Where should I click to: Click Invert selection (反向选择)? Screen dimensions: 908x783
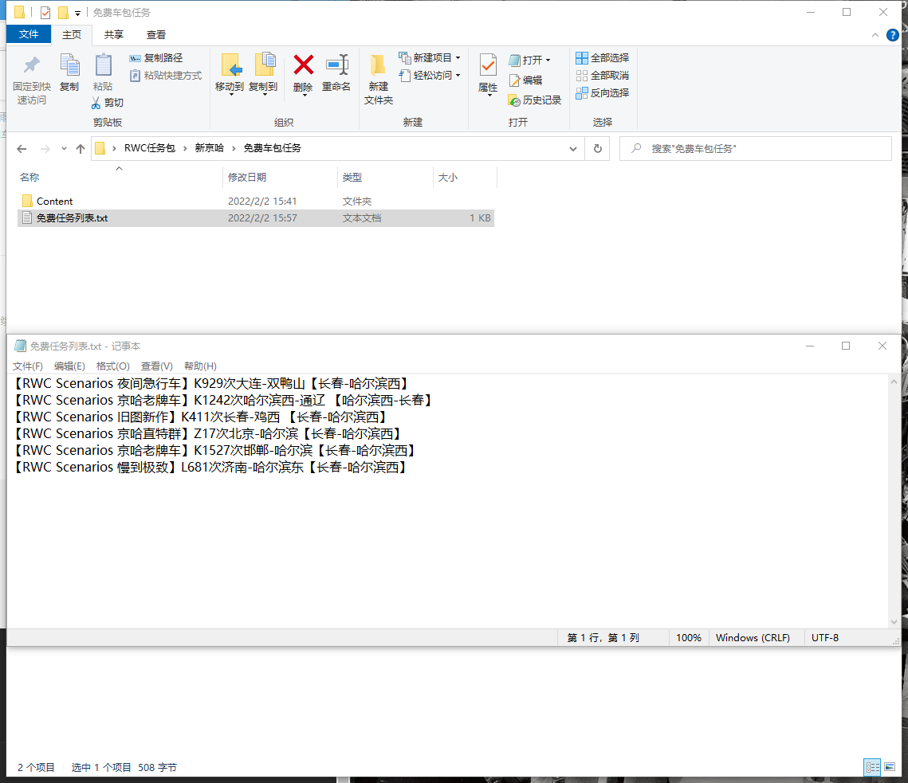point(602,92)
